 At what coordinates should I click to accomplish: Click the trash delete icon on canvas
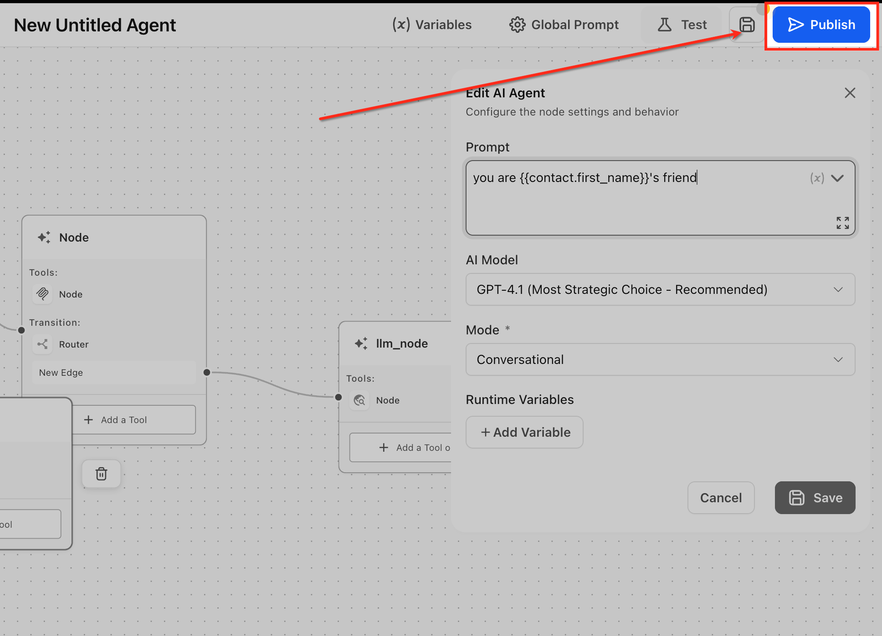(101, 474)
